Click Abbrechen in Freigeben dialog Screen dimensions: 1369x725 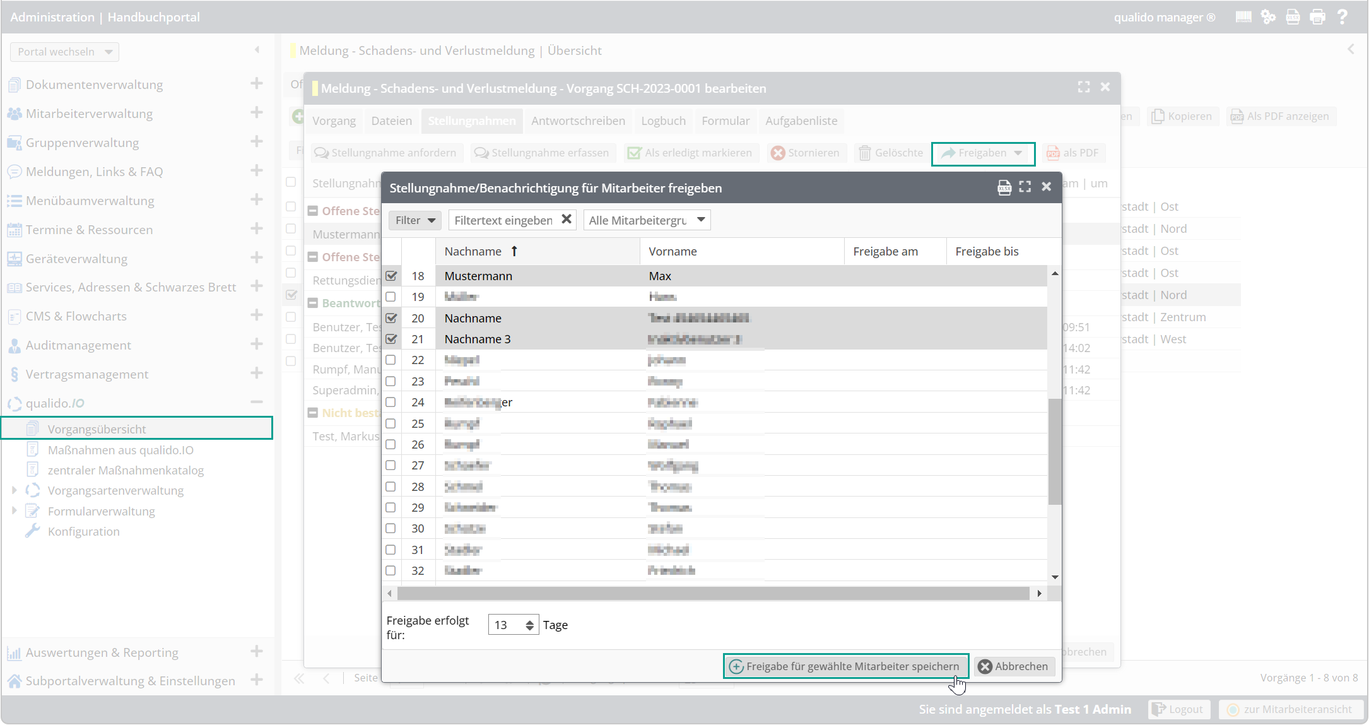pyautogui.click(x=1014, y=666)
